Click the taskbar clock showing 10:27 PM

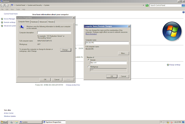coord(177,122)
